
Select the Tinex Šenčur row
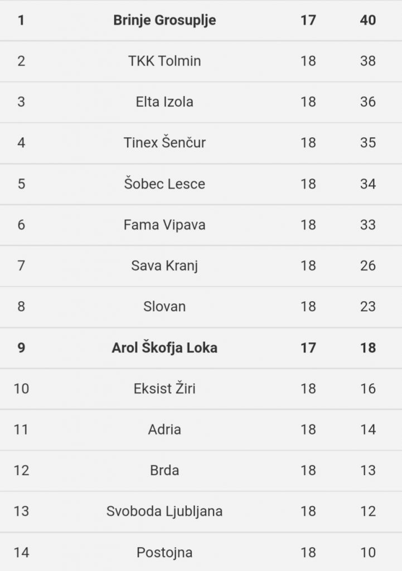(201, 143)
